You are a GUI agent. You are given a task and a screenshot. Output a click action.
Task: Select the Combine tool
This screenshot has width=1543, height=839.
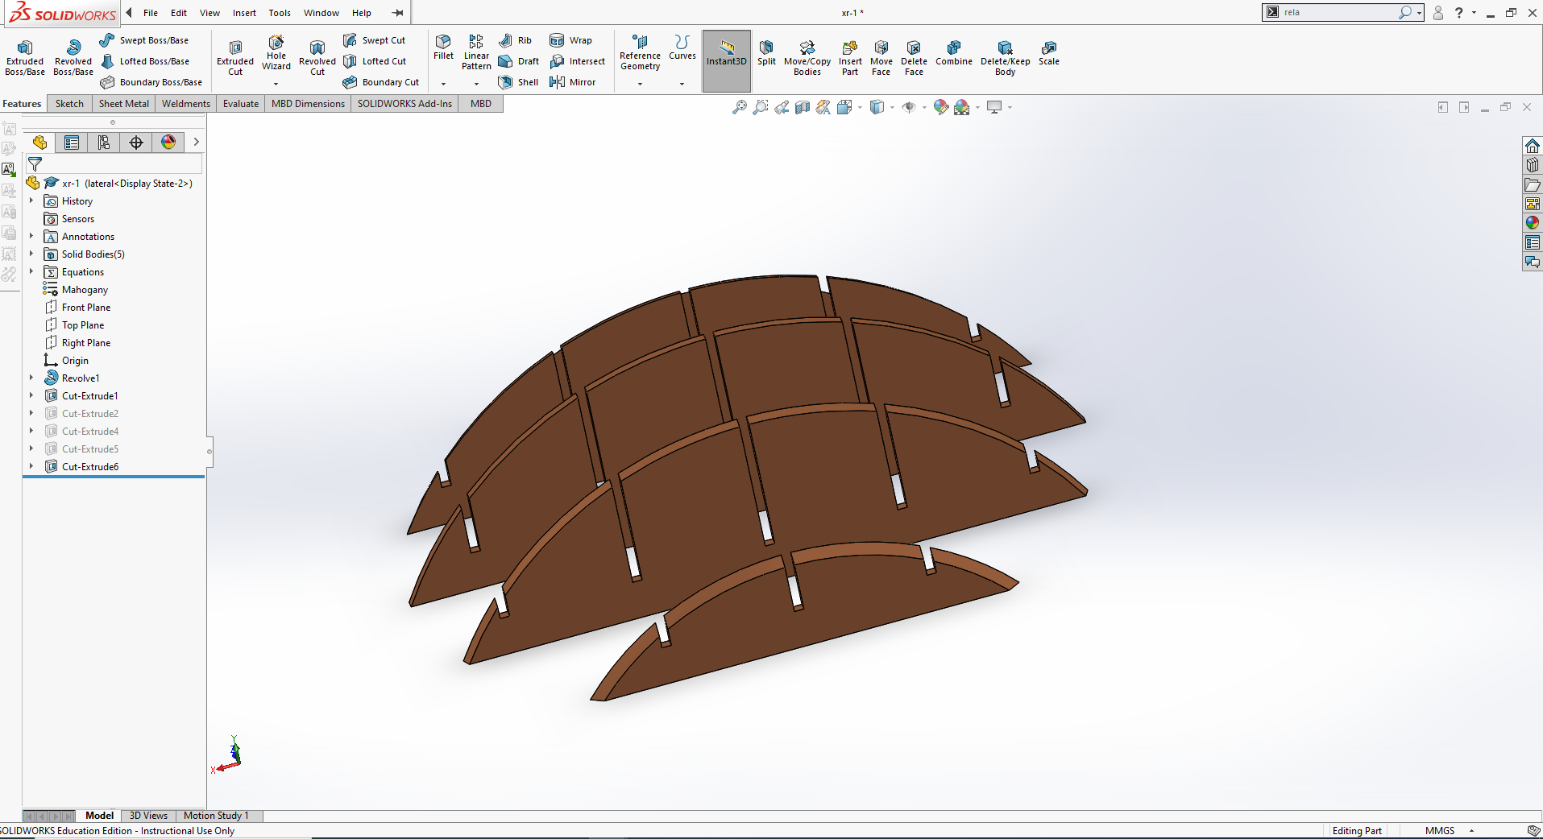pos(954,53)
